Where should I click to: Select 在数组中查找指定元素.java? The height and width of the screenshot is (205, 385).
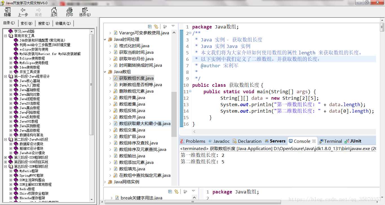pyautogui.click(x=145, y=175)
